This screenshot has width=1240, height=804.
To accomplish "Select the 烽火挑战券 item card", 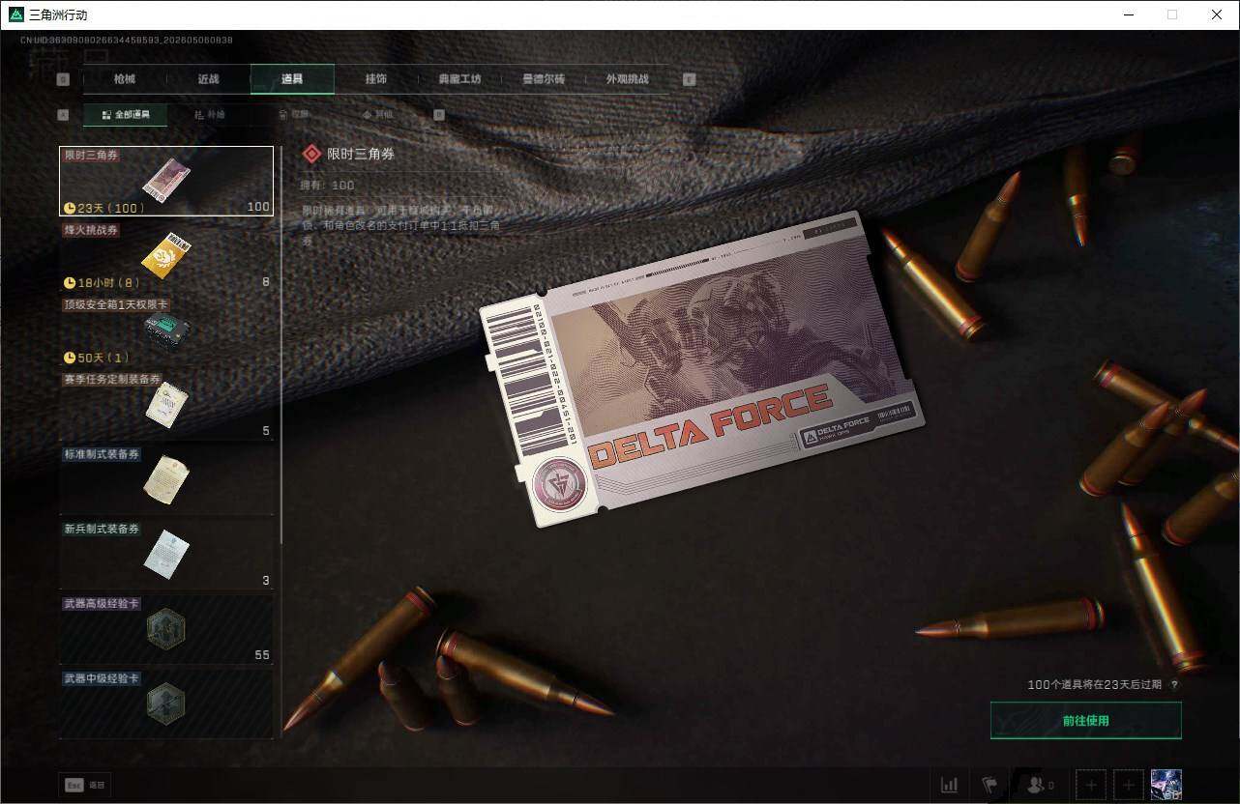I will tap(166, 256).
